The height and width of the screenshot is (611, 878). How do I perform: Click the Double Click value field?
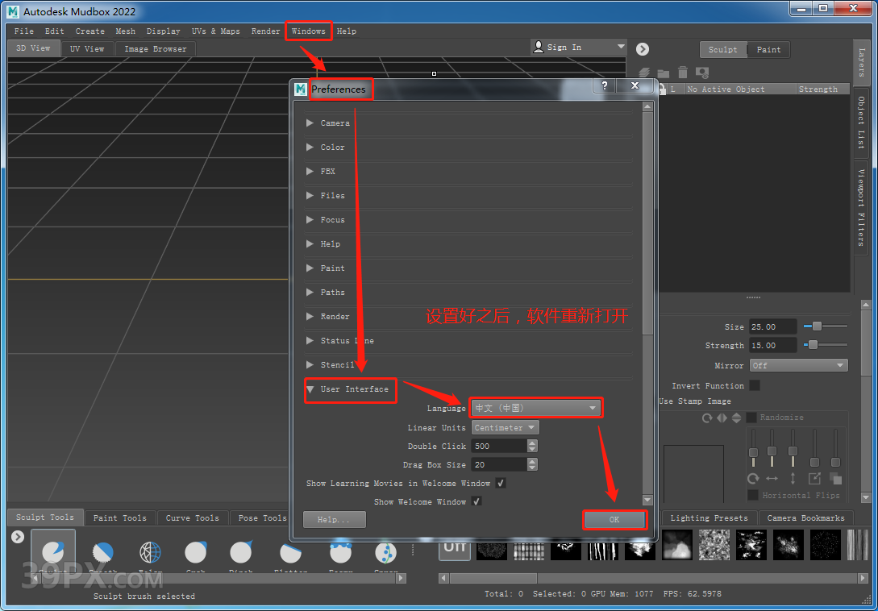499,447
